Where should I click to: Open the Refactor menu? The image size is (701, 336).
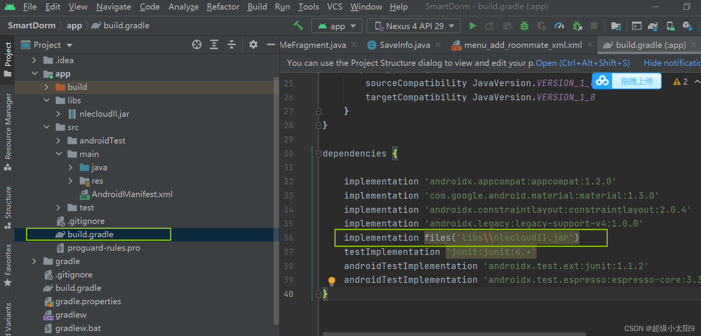pyautogui.click(x=223, y=7)
